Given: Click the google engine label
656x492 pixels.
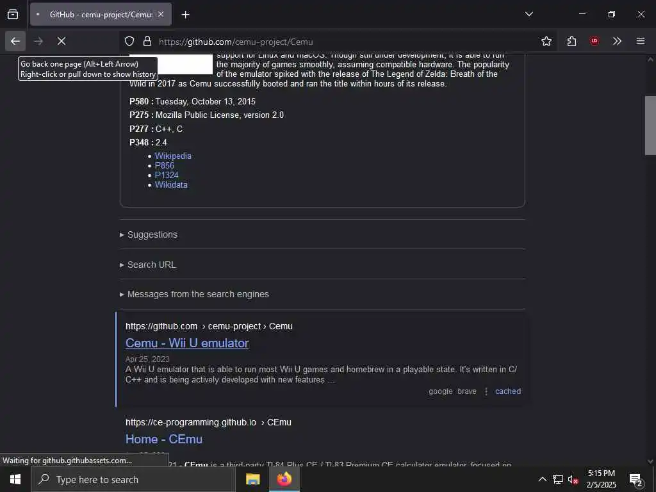Looking at the screenshot, I should click(441, 391).
